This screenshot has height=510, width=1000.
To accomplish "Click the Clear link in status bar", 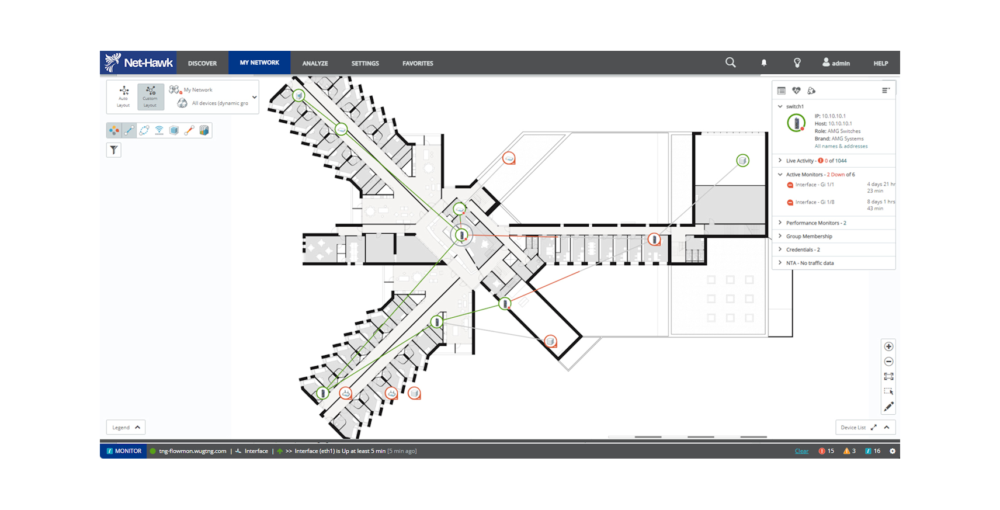I will [801, 451].
